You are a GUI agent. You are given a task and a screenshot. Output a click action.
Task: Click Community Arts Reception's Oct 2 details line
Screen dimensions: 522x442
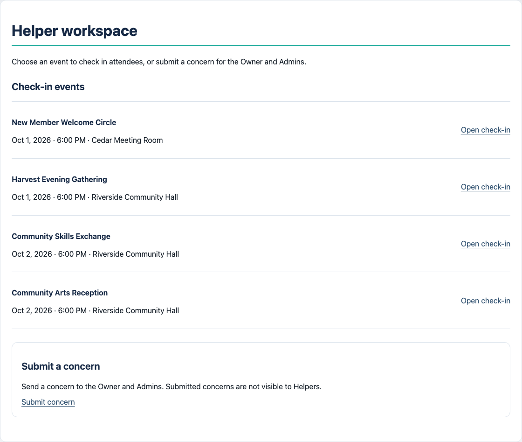click(x=95, y=311)
